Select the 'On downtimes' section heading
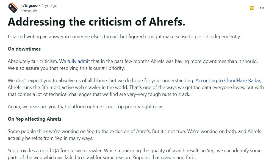Screen dimensions: 269x166 (x=24, y=49)
